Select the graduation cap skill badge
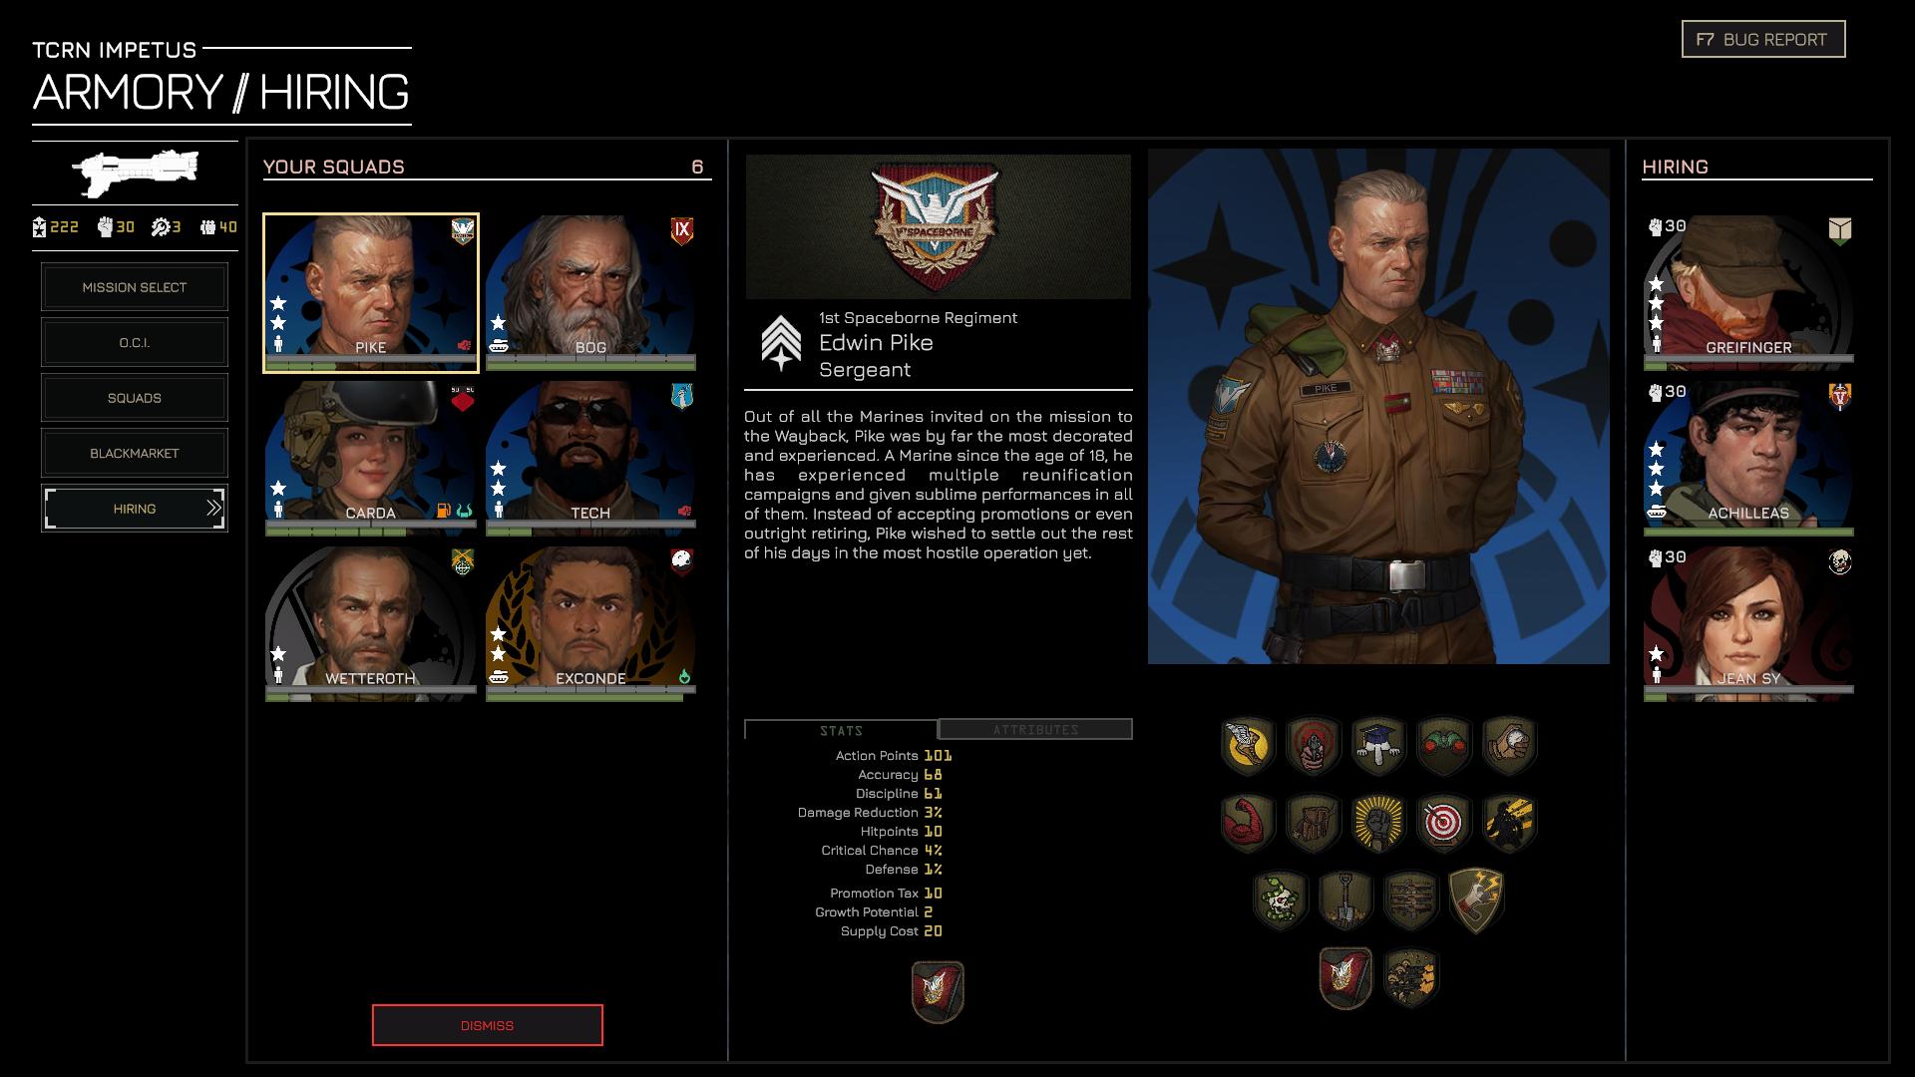 click(1378, 745)
